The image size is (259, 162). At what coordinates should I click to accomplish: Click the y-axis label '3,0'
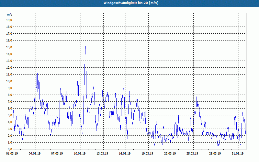coord(10,129)
